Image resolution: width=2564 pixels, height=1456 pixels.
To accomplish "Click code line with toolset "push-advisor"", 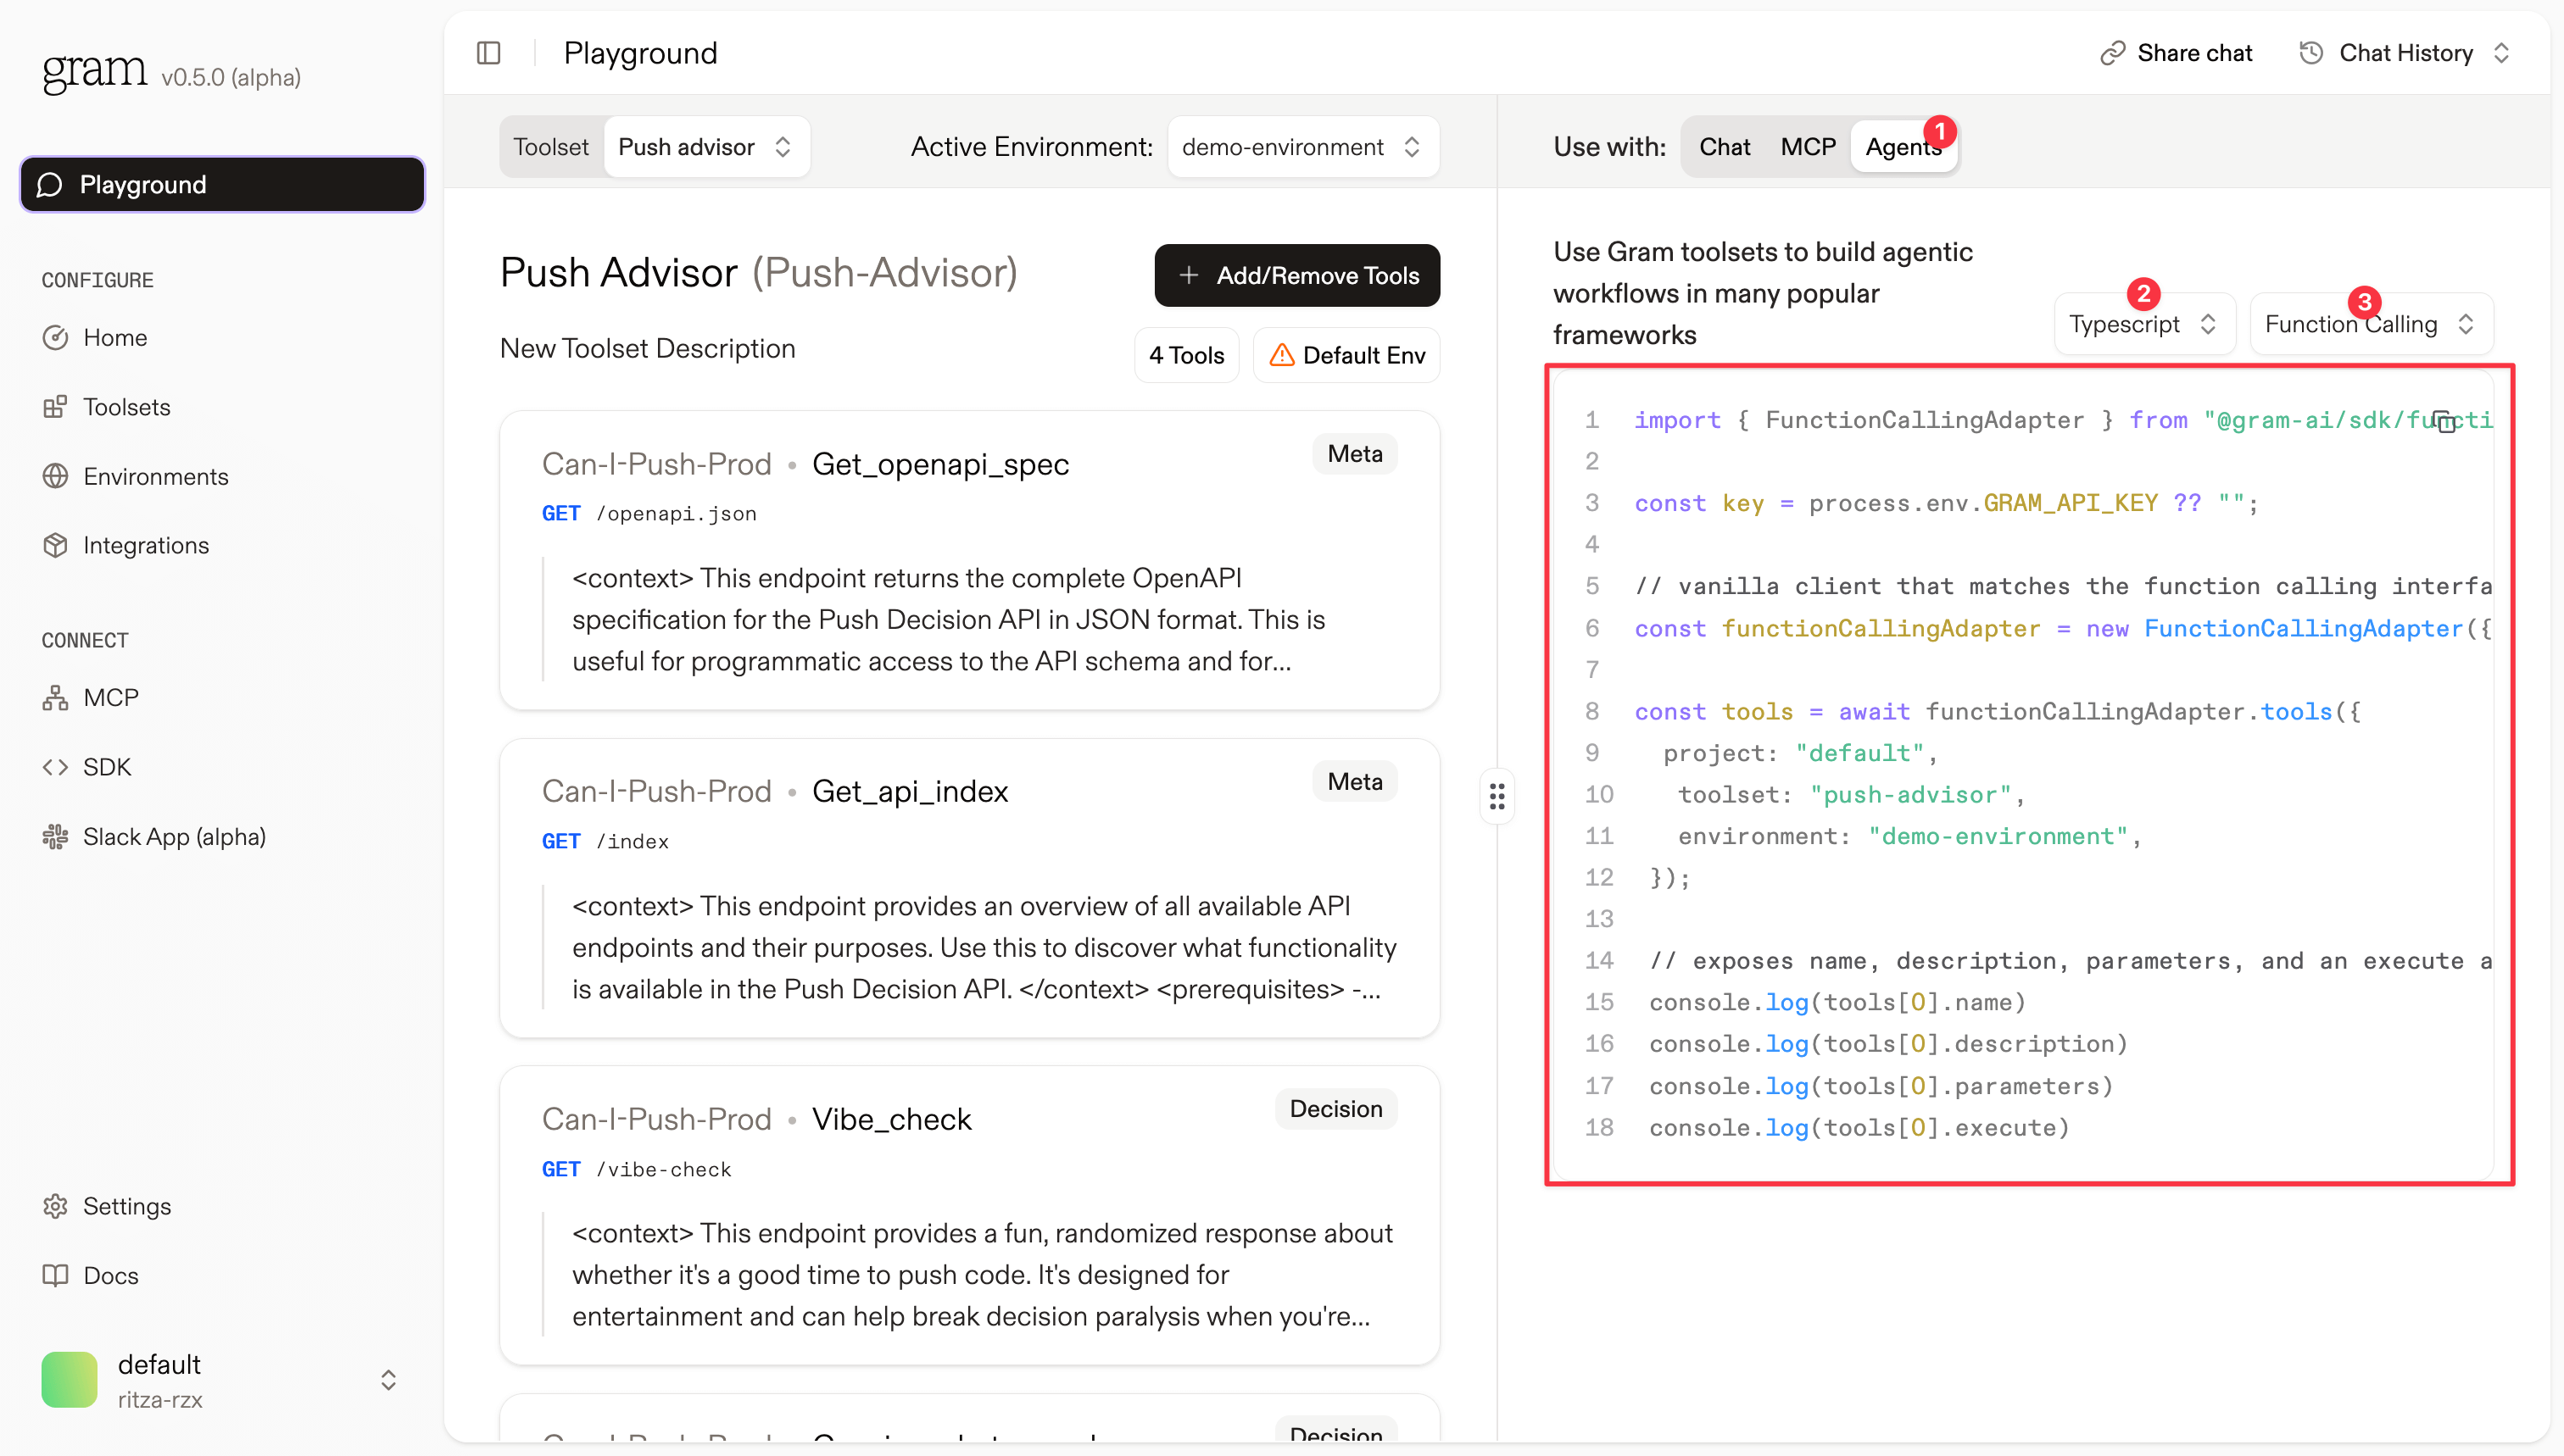I will [x=1850, y=795].
